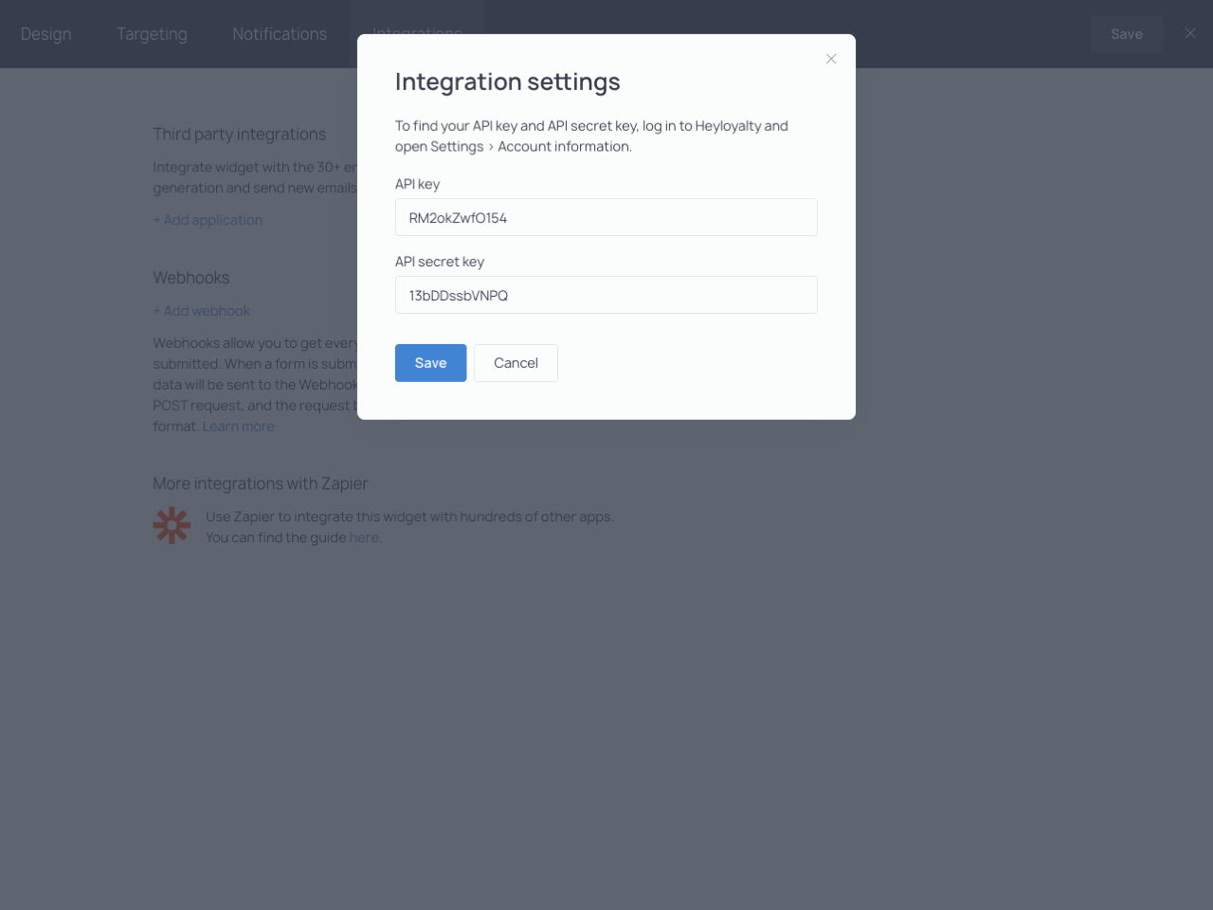Click the Webhooks section heading
Image resolution: width=1213 pixels, height=910 pixels.
point(190,278)
